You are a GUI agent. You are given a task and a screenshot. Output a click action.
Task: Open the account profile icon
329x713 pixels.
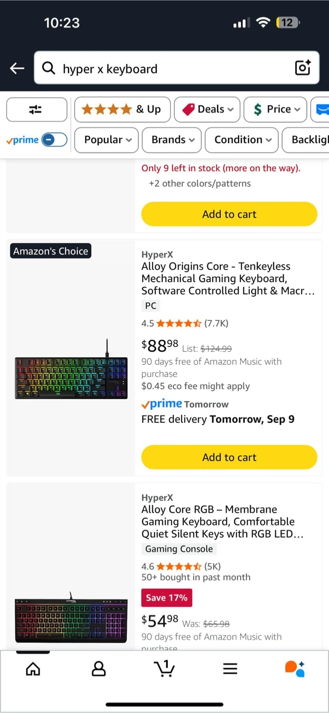pos(99,669)
